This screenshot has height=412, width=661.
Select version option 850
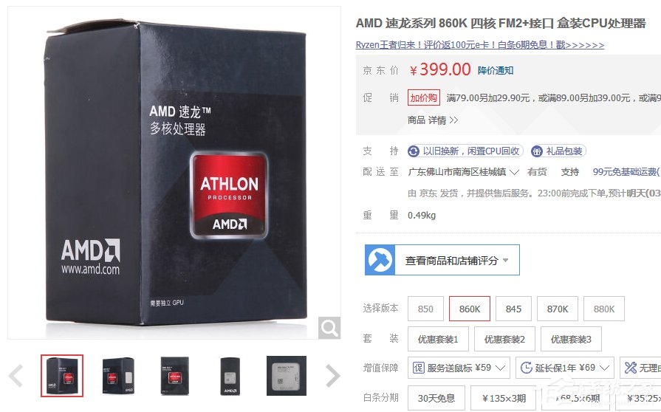(425, 309)
